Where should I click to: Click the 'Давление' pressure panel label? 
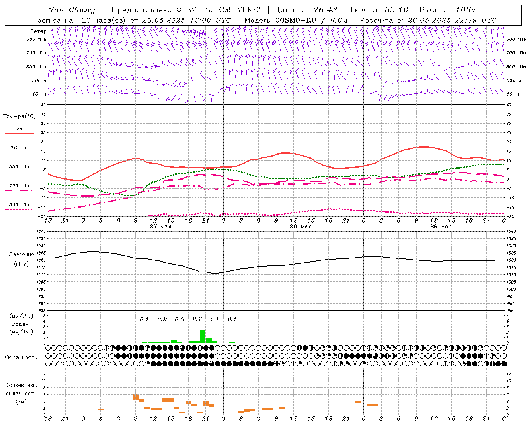[x=21, y=255]
